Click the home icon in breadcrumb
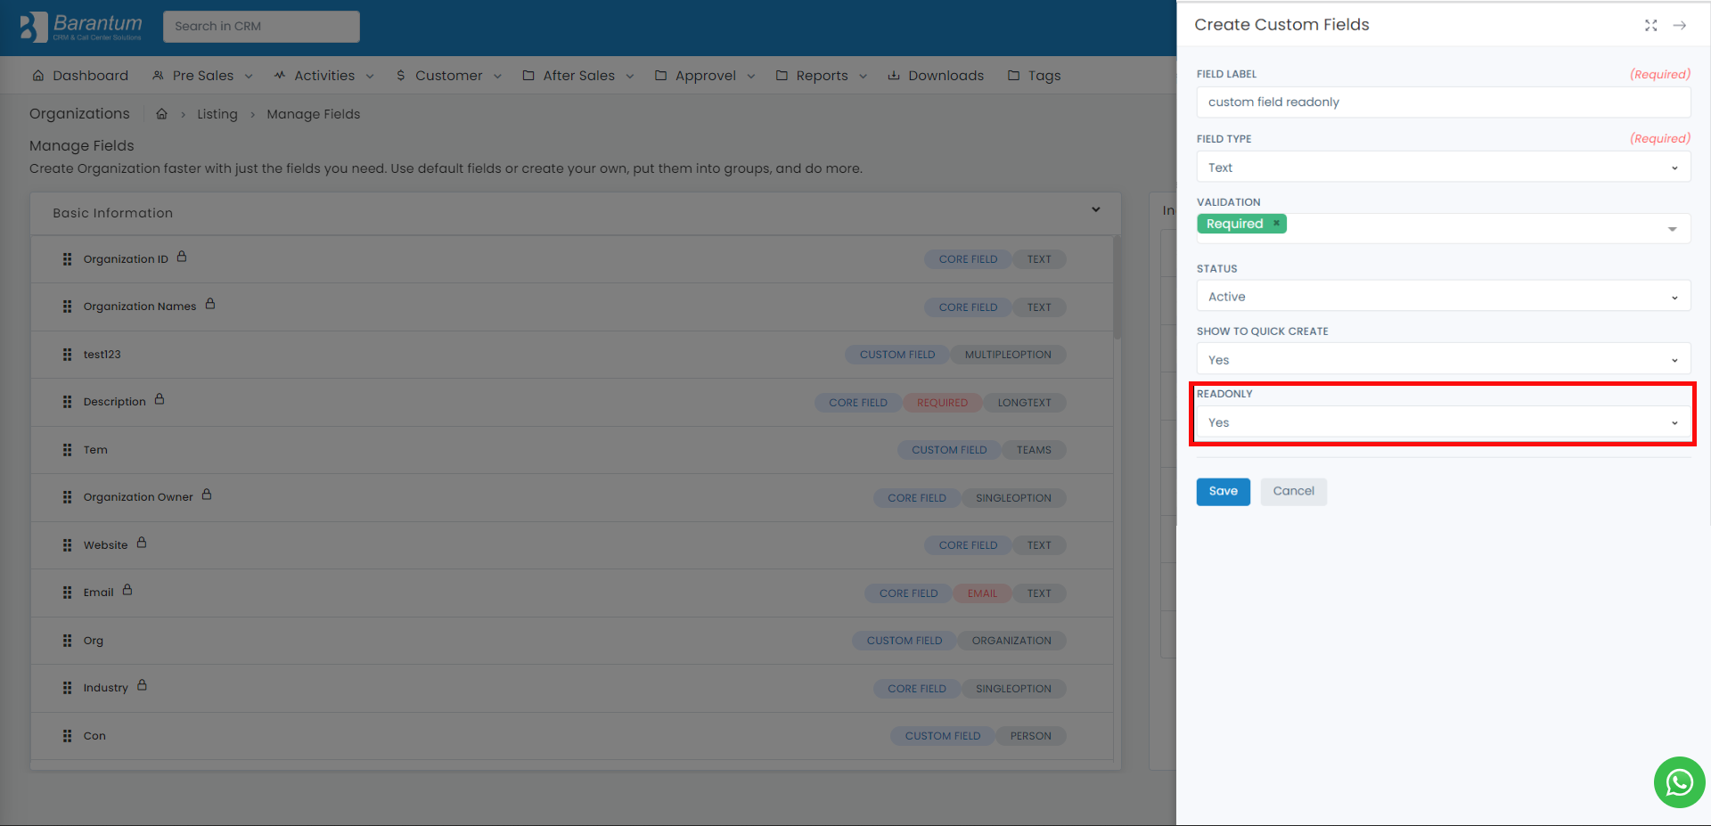Image resolution: width=1711 pixels, height=826 pixels. click(x=162, y=114)
